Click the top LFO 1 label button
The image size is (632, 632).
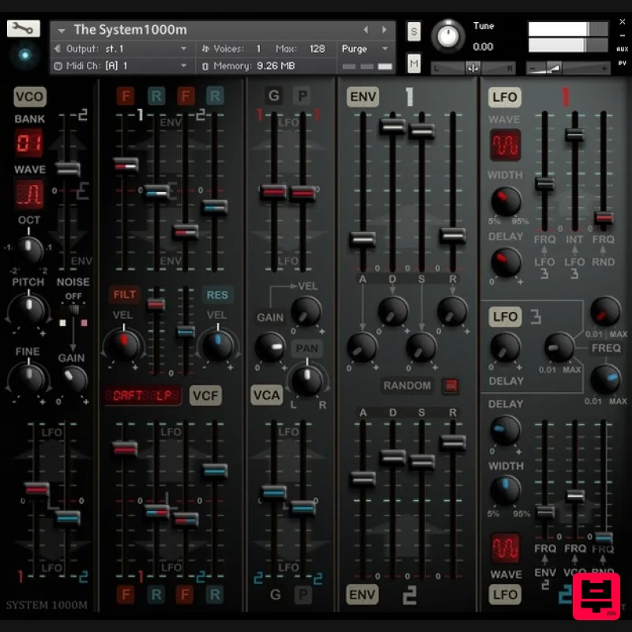tap(505, 97)
